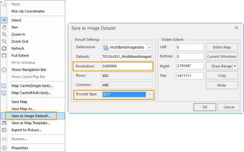Choose Pick Up Coordinates menu entry

pos(28,11)
